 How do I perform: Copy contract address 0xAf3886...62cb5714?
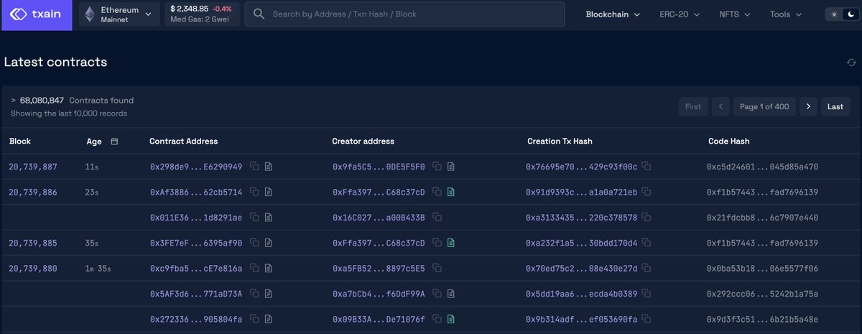point(254,192)
